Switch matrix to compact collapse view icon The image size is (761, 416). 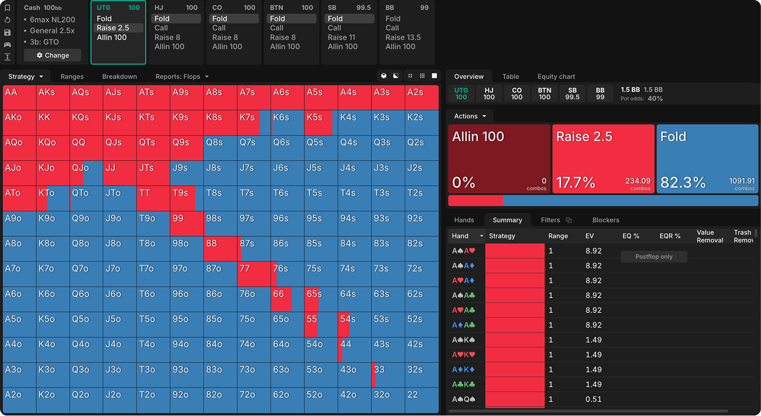(x=410, y=76)
